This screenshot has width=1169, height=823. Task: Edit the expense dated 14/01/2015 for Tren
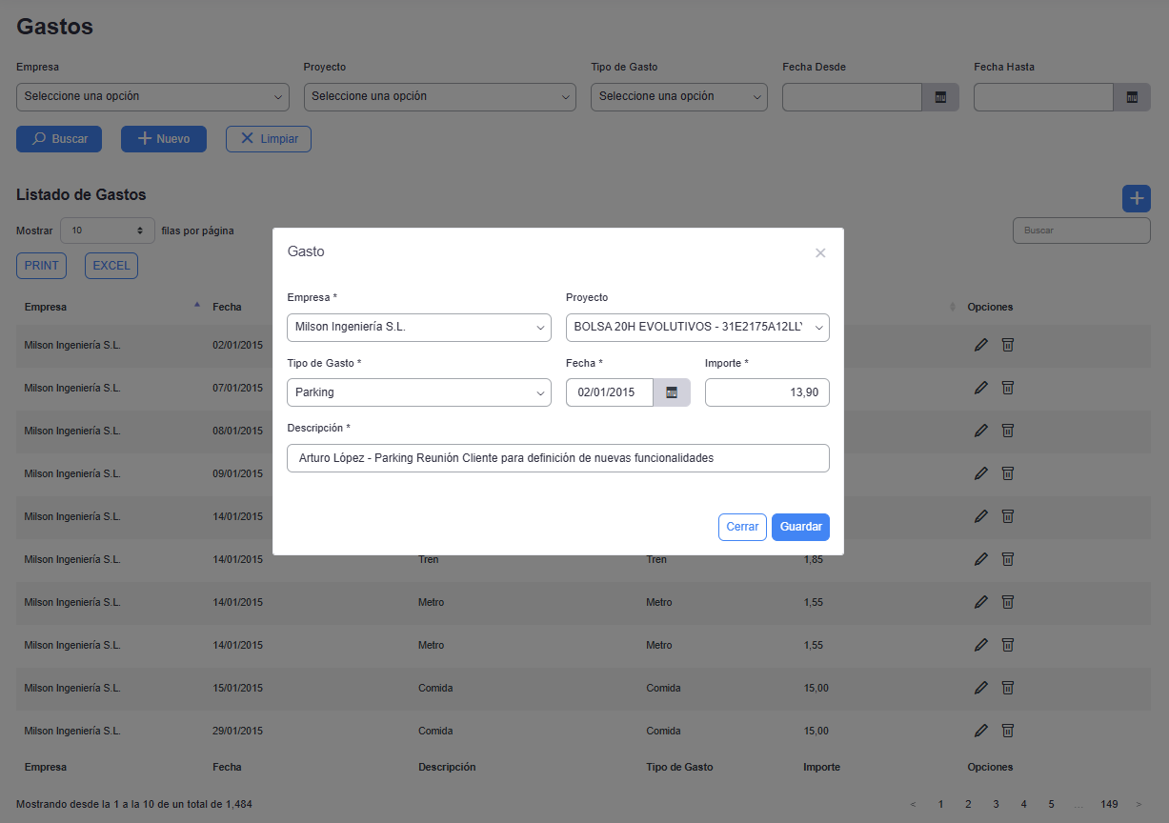click(980, 559)
